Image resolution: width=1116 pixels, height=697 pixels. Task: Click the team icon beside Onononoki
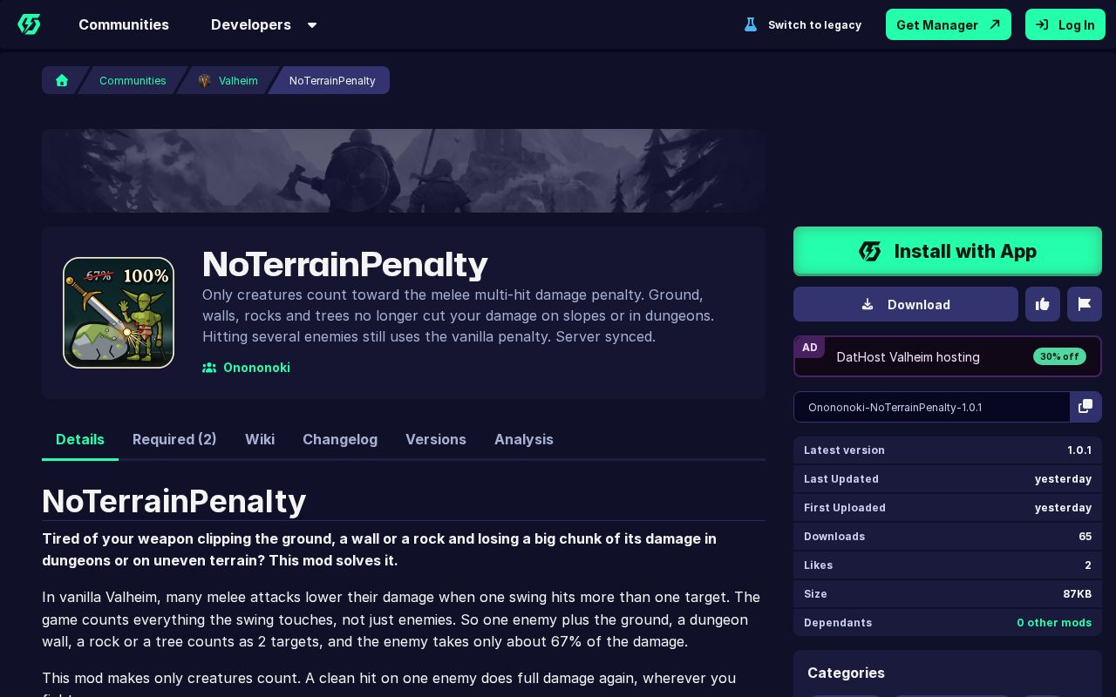(x=209, y=368)
